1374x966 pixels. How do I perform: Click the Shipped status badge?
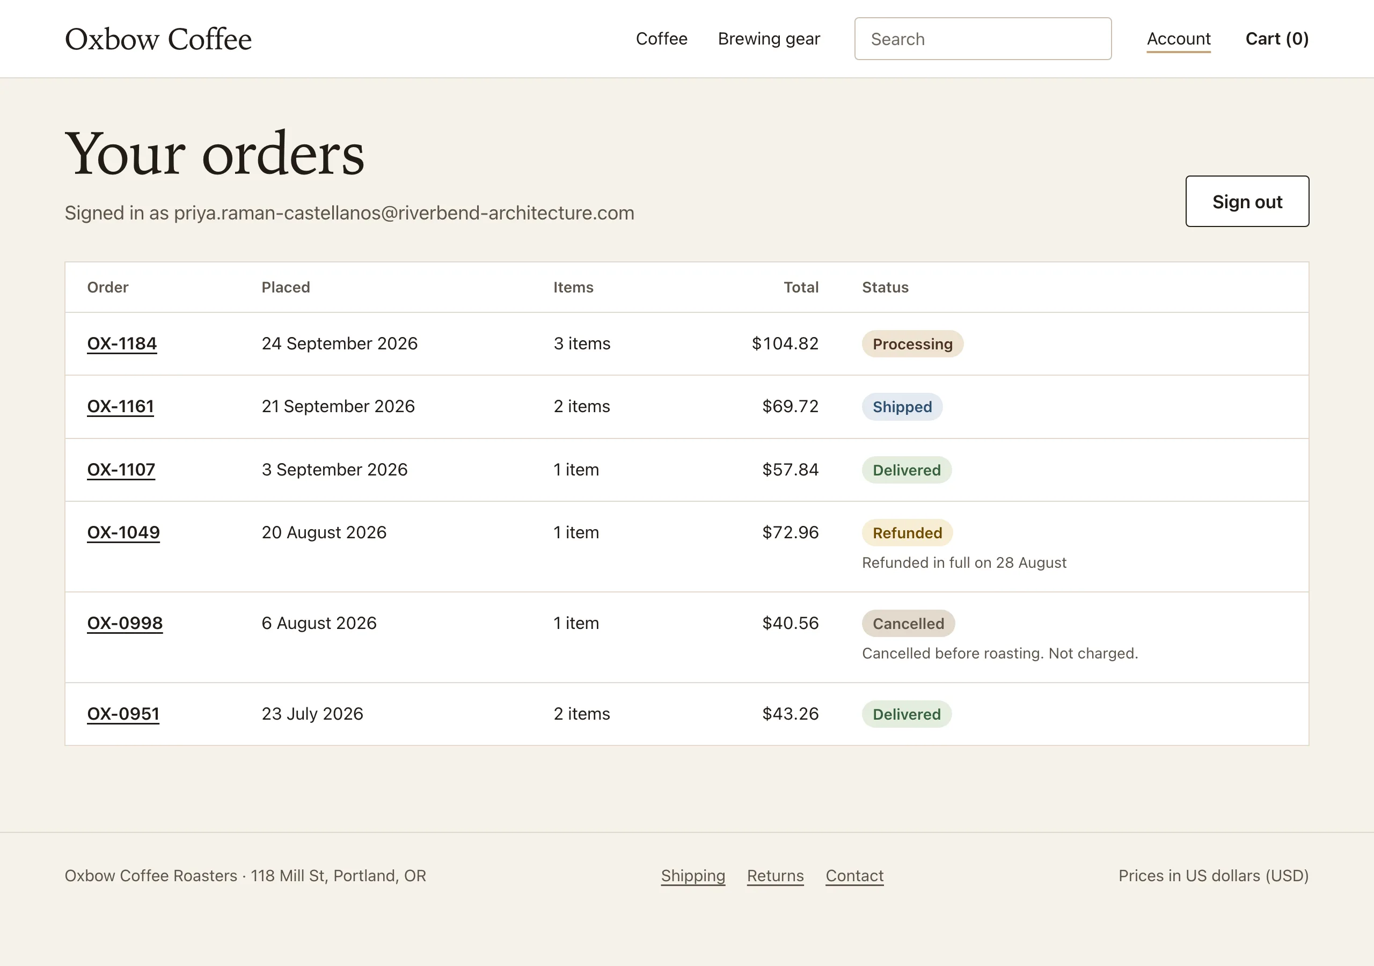(x=902, y=407)
